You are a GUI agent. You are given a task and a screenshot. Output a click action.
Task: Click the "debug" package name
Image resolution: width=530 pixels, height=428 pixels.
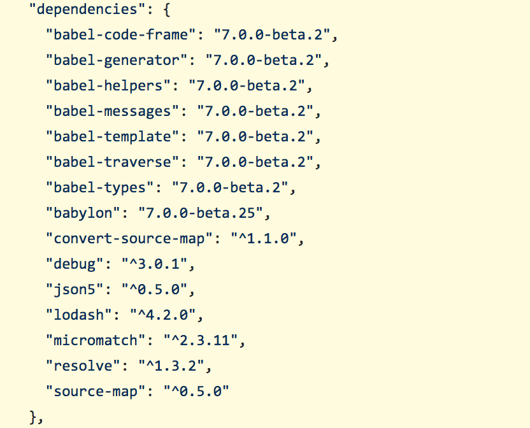[x=73, y=264]
